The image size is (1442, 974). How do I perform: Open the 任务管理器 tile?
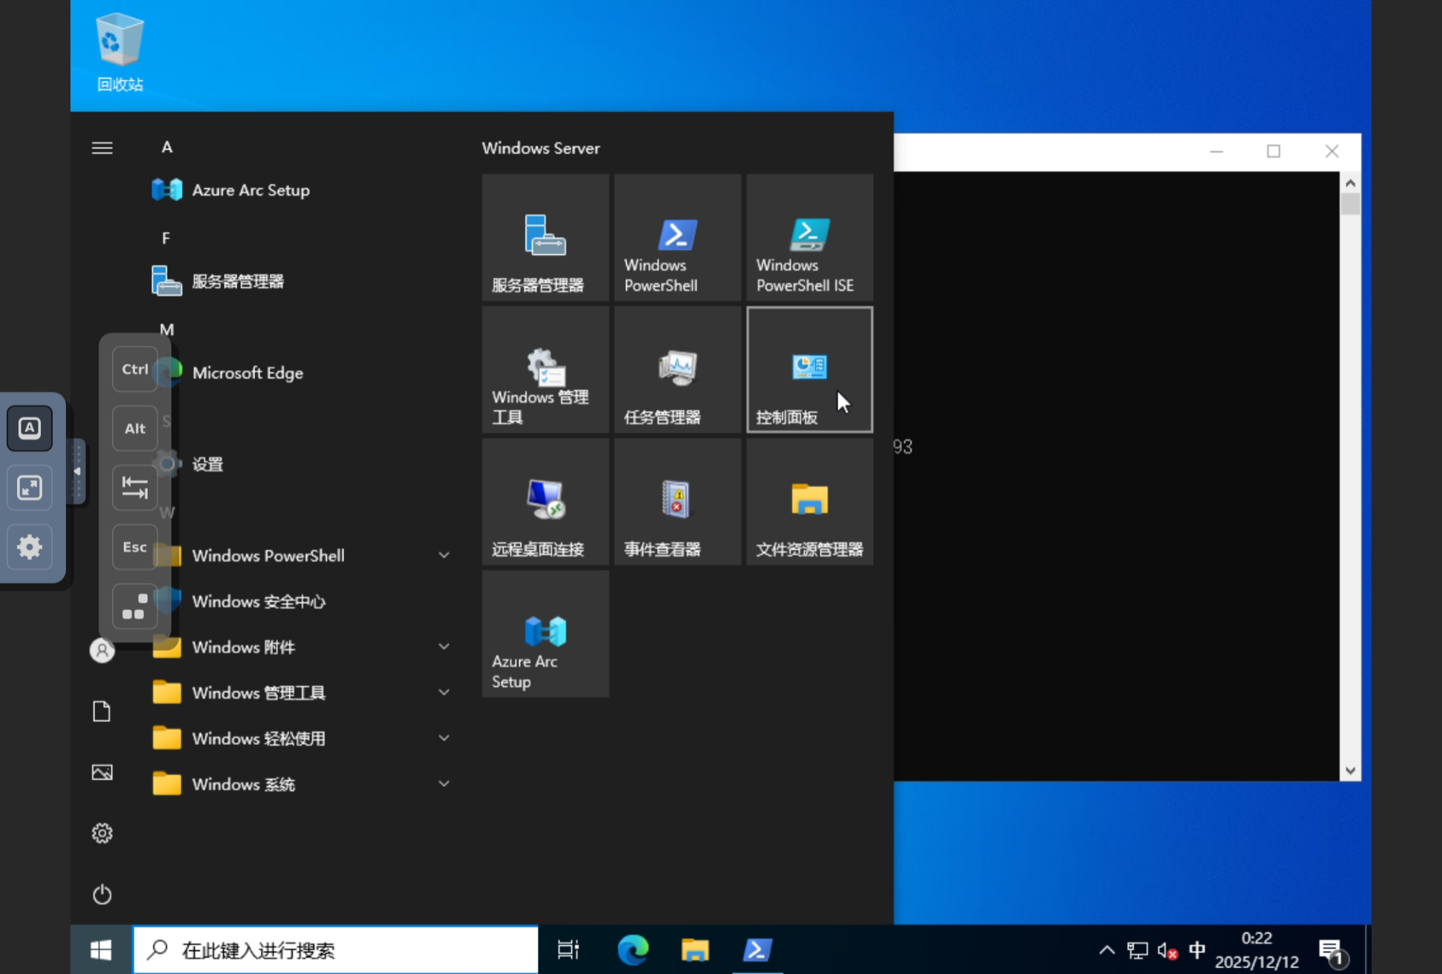click(677, 370)
